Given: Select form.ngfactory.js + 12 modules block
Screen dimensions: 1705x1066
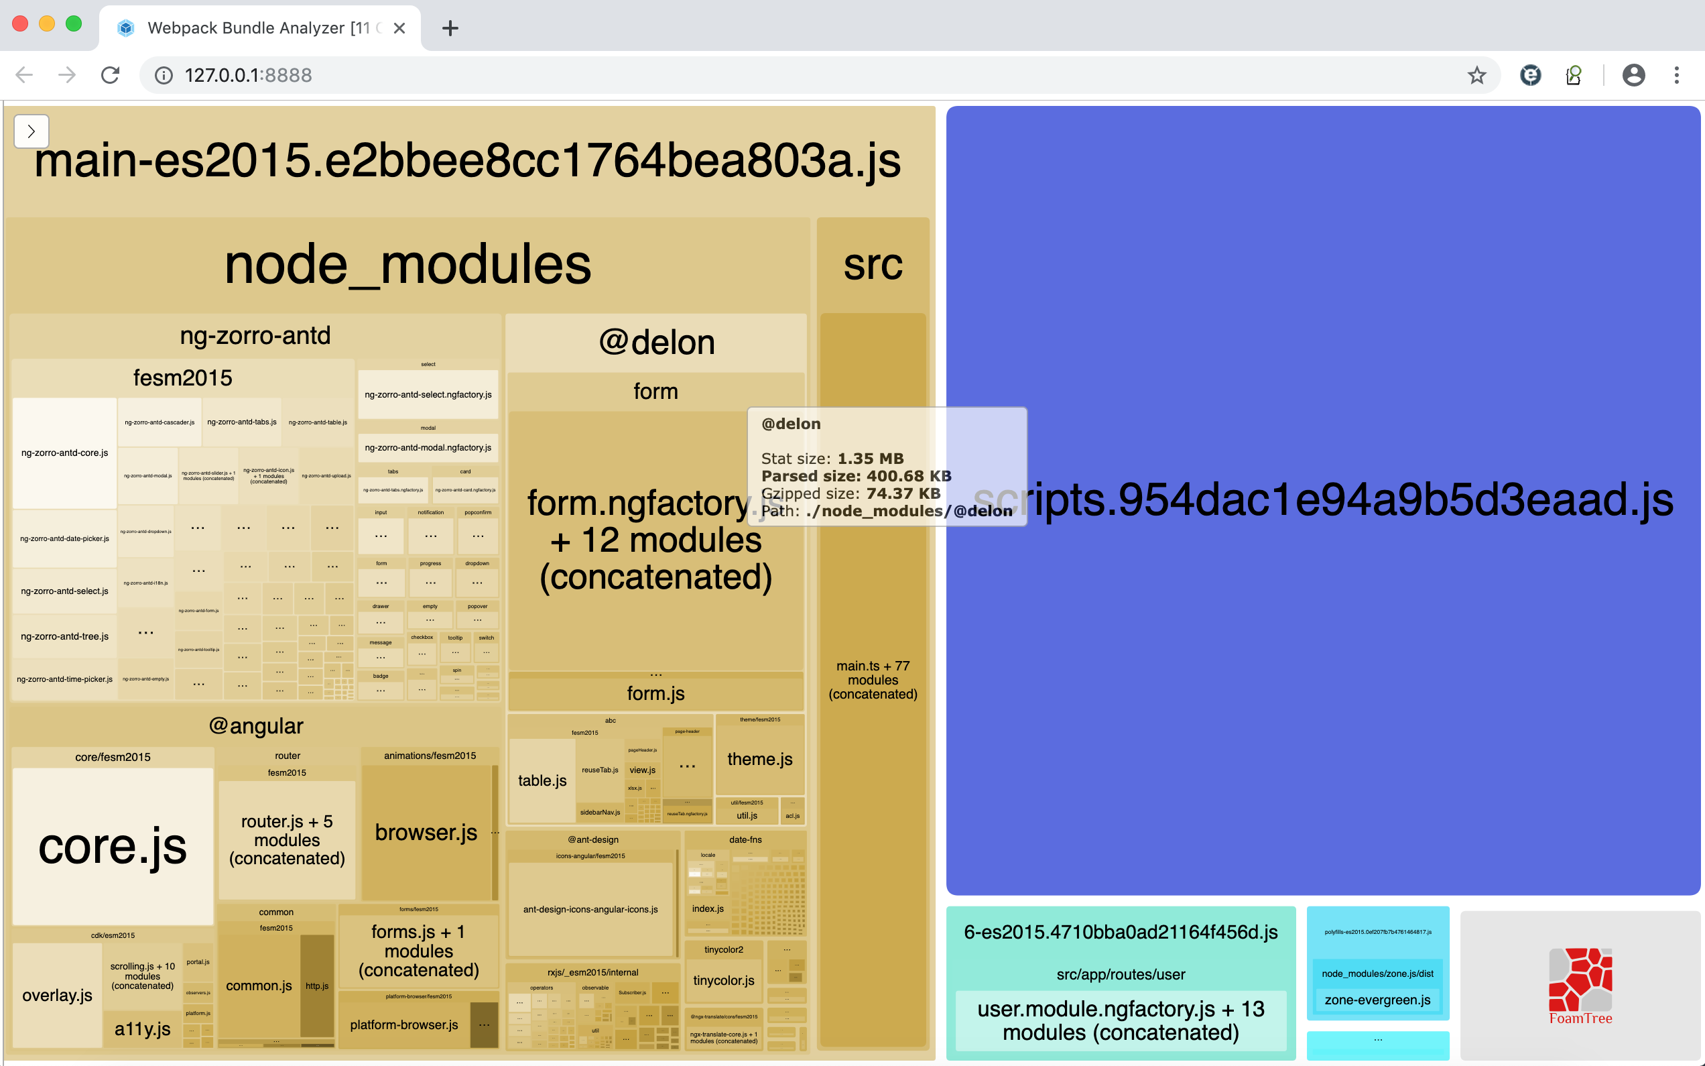Looking at the screenshot, I should click(656, 540).
